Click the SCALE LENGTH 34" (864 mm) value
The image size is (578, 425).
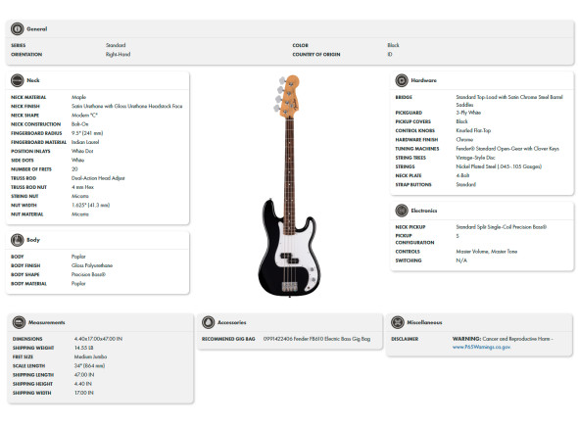coord(89,365)
